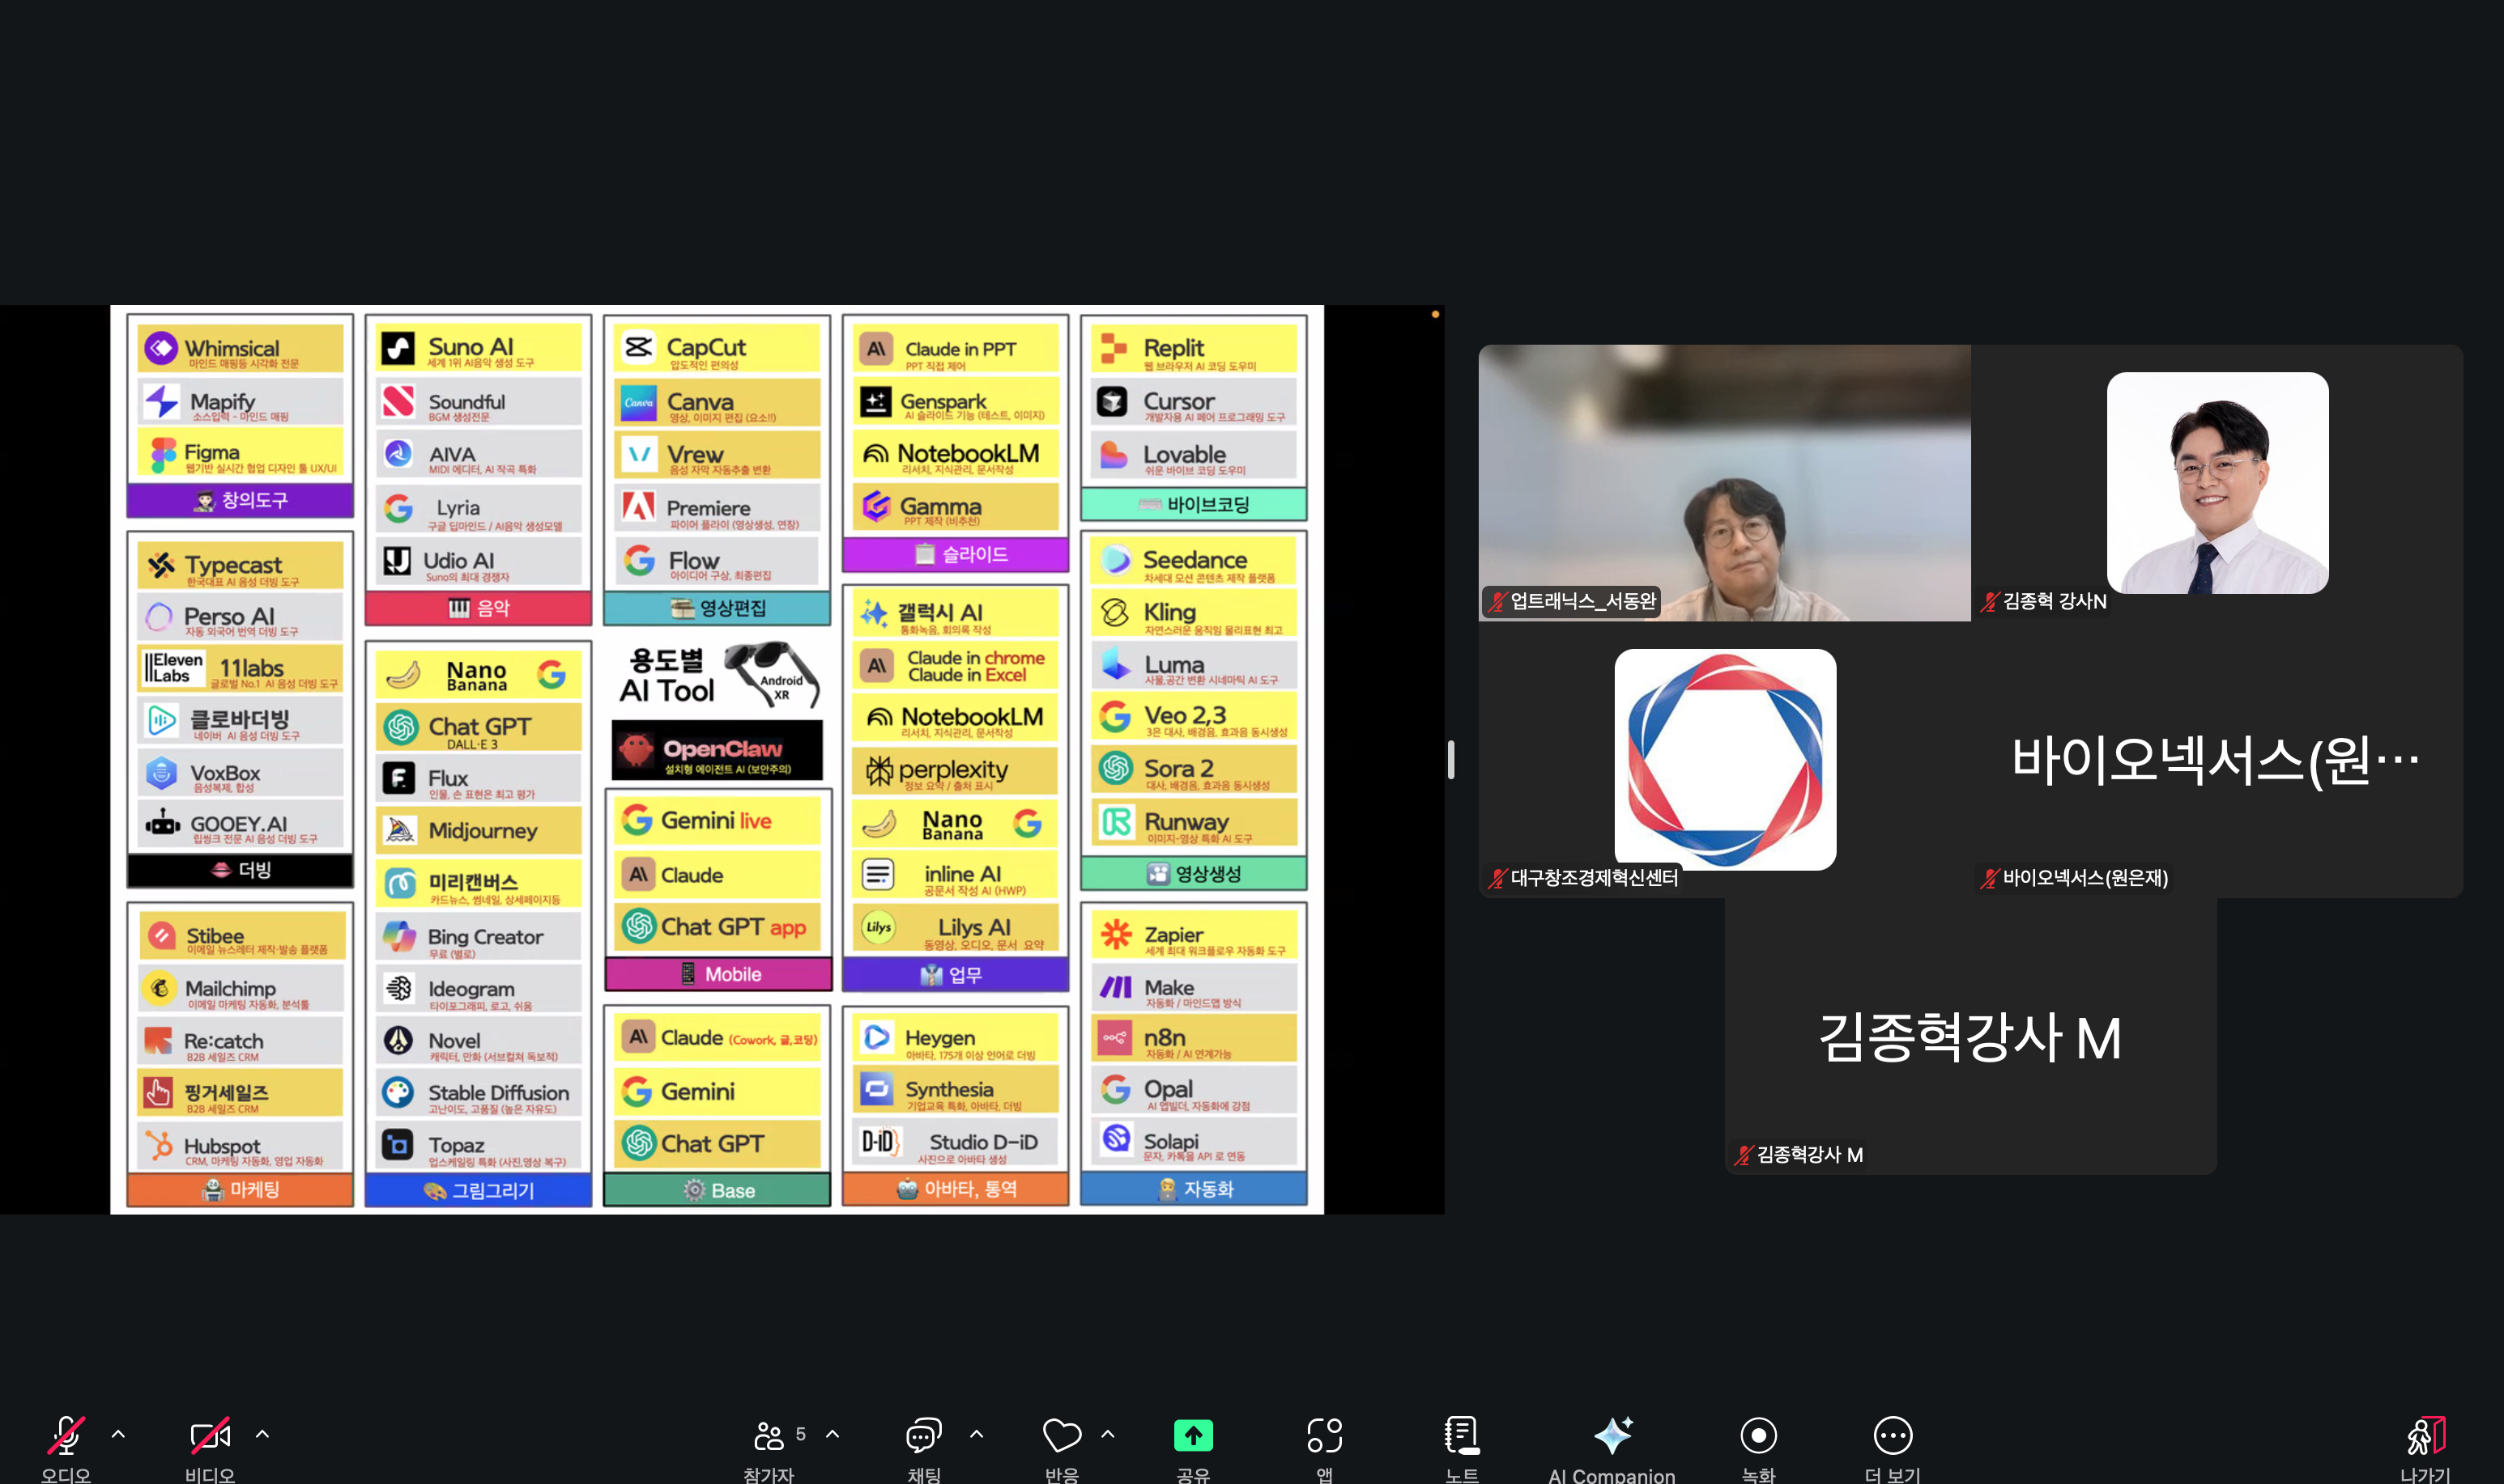Open the apps icon
Screen dimensions: 2504x1484
1324,1436
